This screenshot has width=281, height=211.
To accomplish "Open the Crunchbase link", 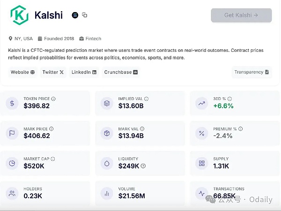I will [121, 72].
